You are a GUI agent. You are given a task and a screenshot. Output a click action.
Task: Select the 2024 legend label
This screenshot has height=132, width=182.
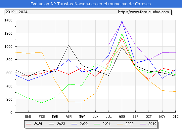click(38, 124)
